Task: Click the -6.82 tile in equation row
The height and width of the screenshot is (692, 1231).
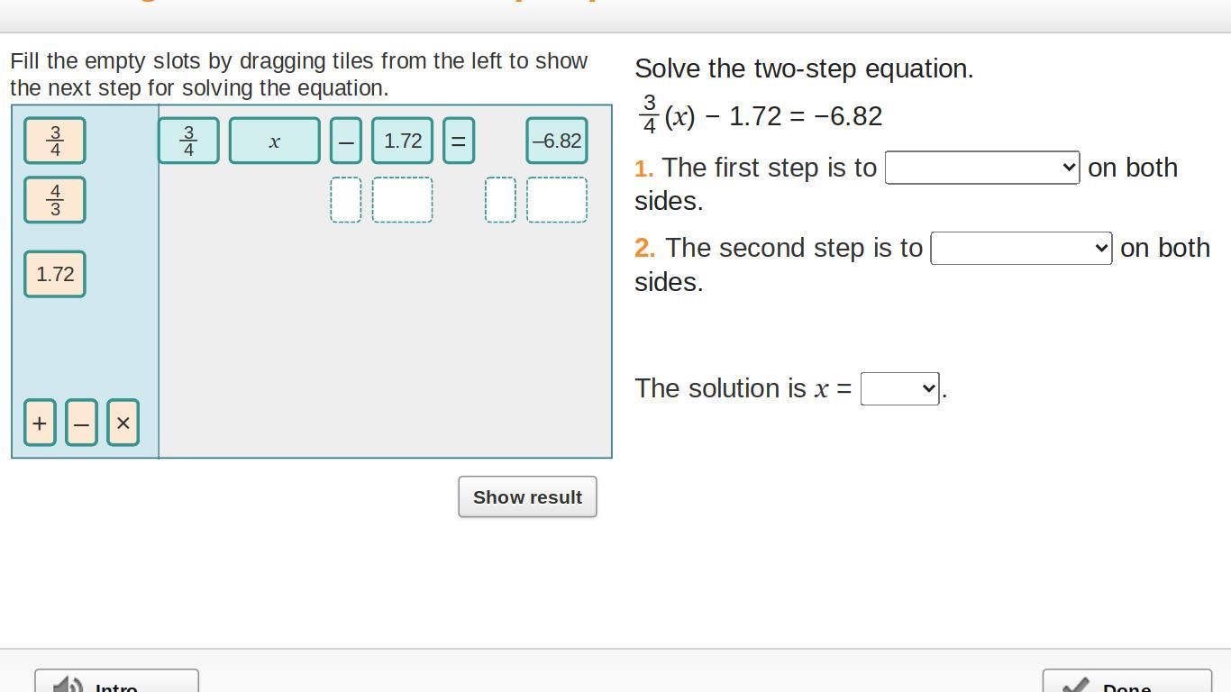Action: point(557,141)
